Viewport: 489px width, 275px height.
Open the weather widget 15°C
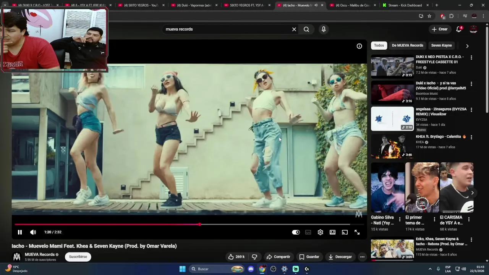coord(16,269)
